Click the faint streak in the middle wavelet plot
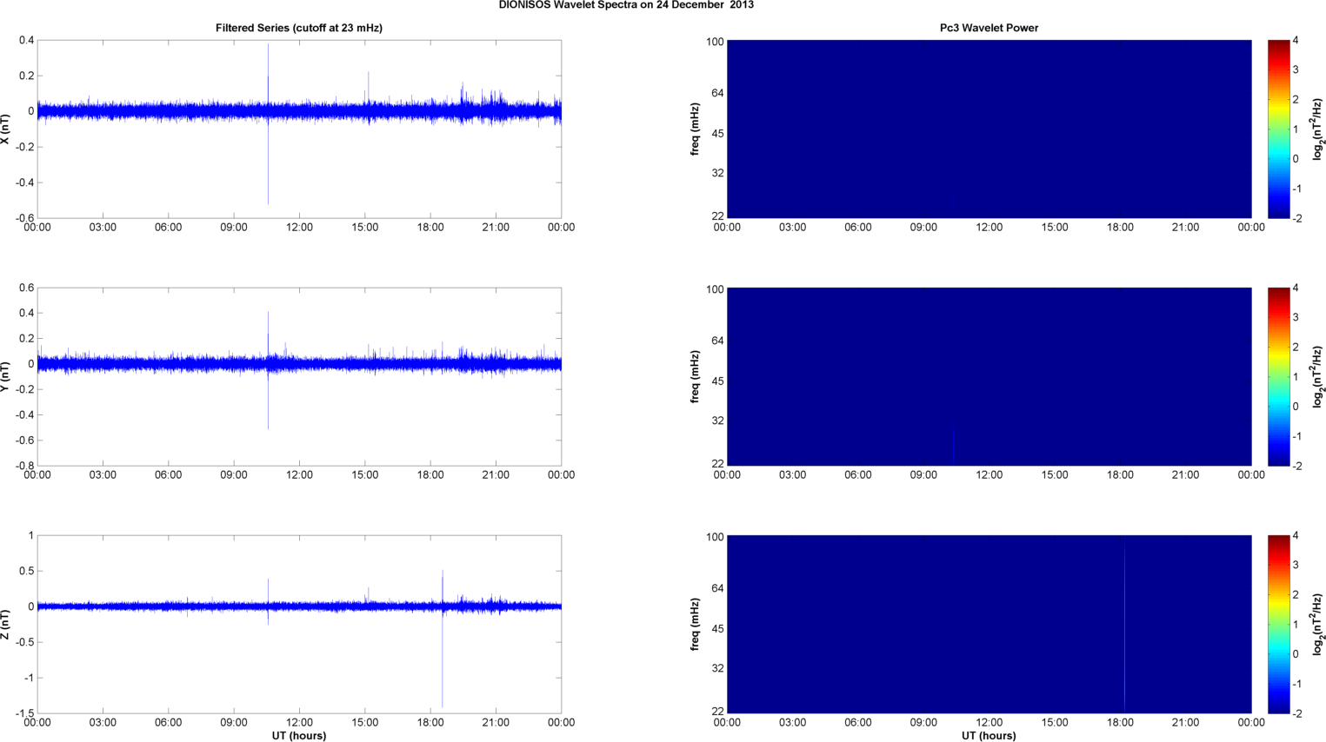Viewport: 1326px width, 742px height. [953, 445]
